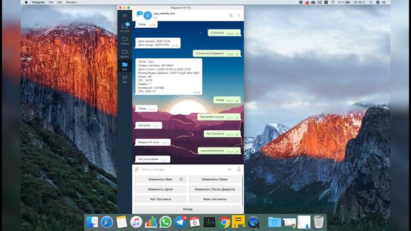411x231 pixels.
Task: Click the Назад keyboard button at bottom
Action: pyautogui.click(x=188, y=209)
